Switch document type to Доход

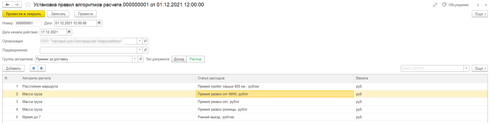179,59
